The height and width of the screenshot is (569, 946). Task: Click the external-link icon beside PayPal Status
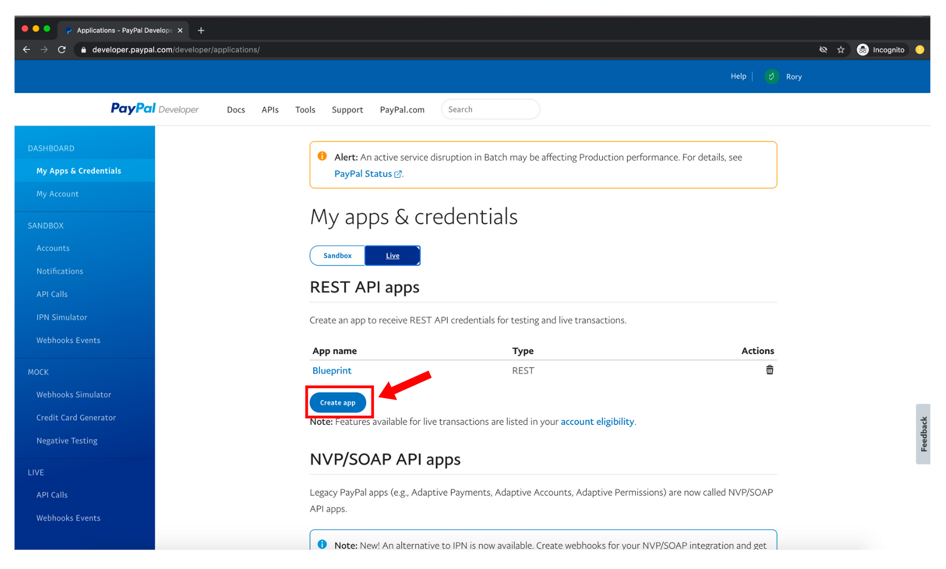tap(398, 174)
